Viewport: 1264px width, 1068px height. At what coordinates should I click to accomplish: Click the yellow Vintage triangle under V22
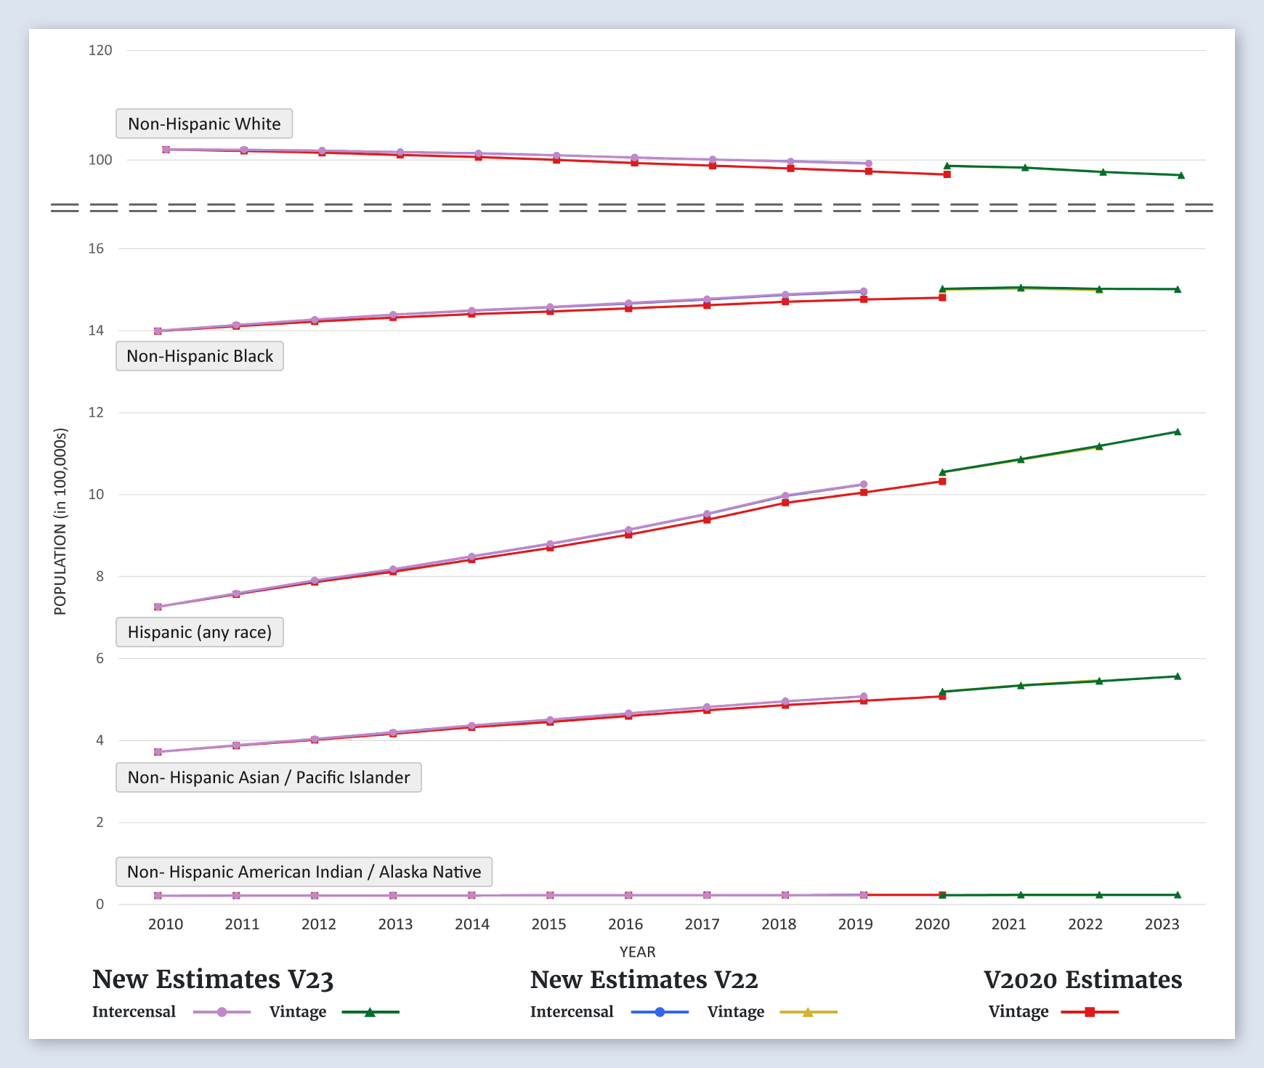tap(808, 1012)
